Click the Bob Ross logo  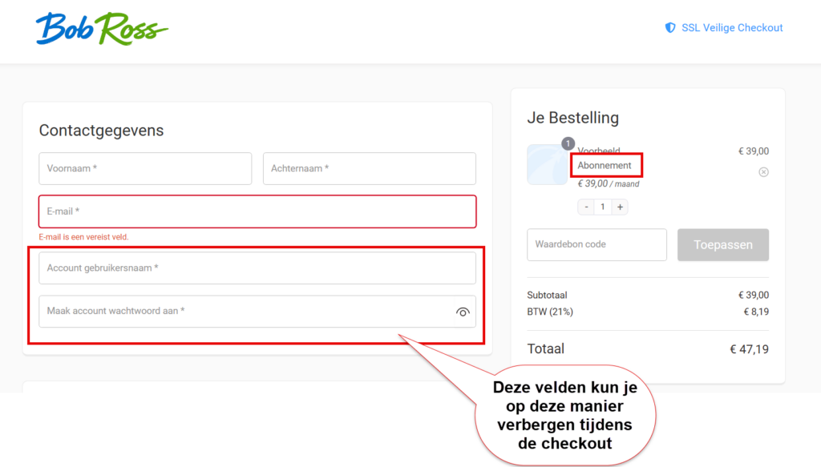click(101, 29)
